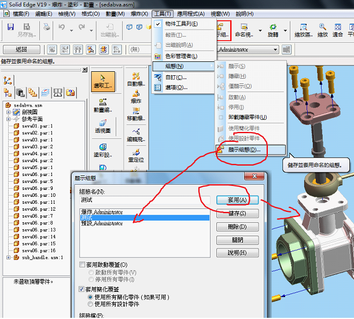Click the Redo arrow icon
Viewport: 354px width, 319px height.
point(82,27)
